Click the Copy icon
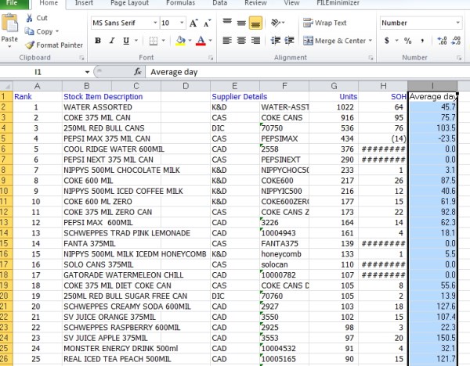This screenshot has width=470, height=366. [x=29, y=31]
